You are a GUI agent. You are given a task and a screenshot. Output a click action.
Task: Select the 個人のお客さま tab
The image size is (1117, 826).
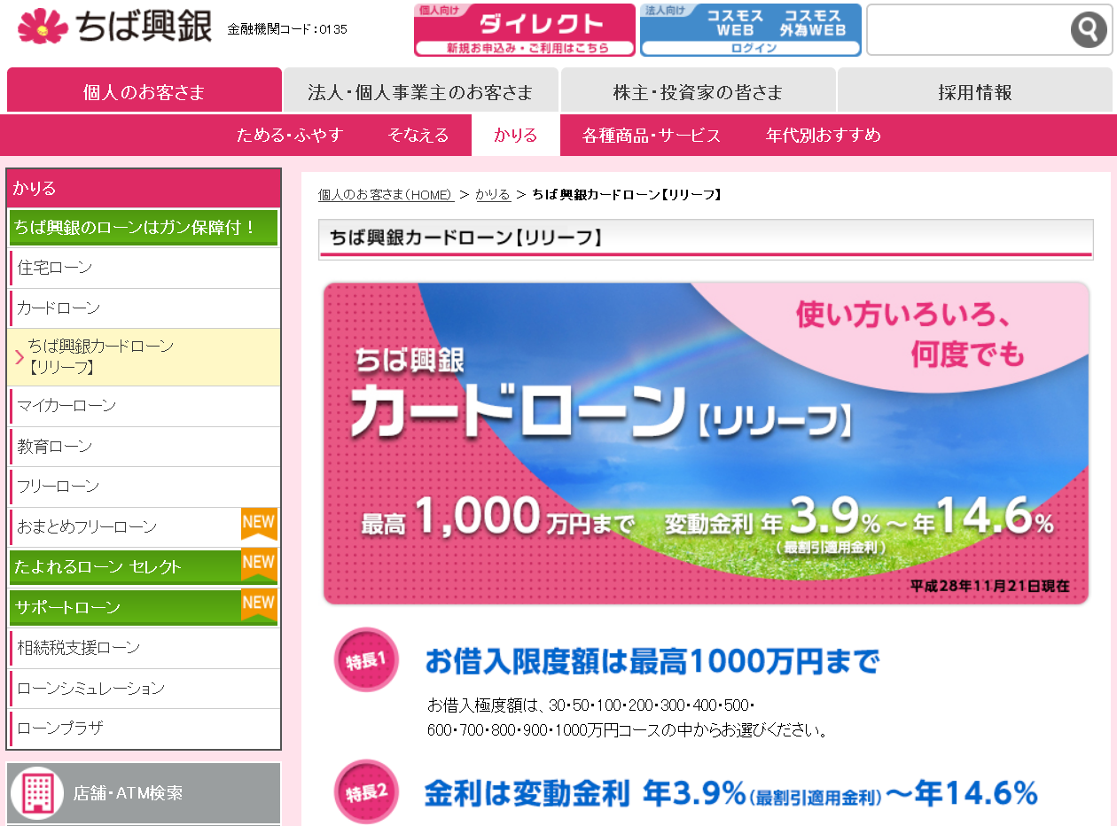point(144,91)
